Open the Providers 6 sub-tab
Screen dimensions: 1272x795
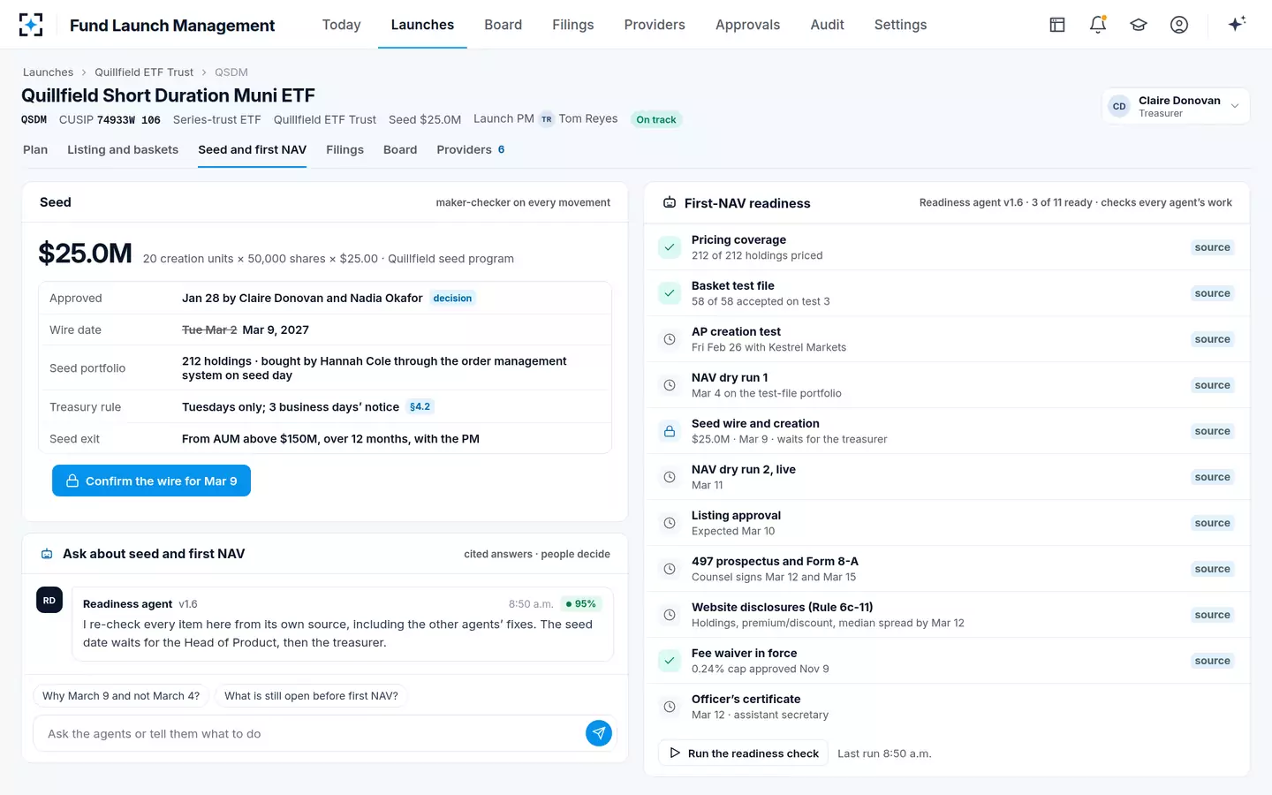pos(471,150)
